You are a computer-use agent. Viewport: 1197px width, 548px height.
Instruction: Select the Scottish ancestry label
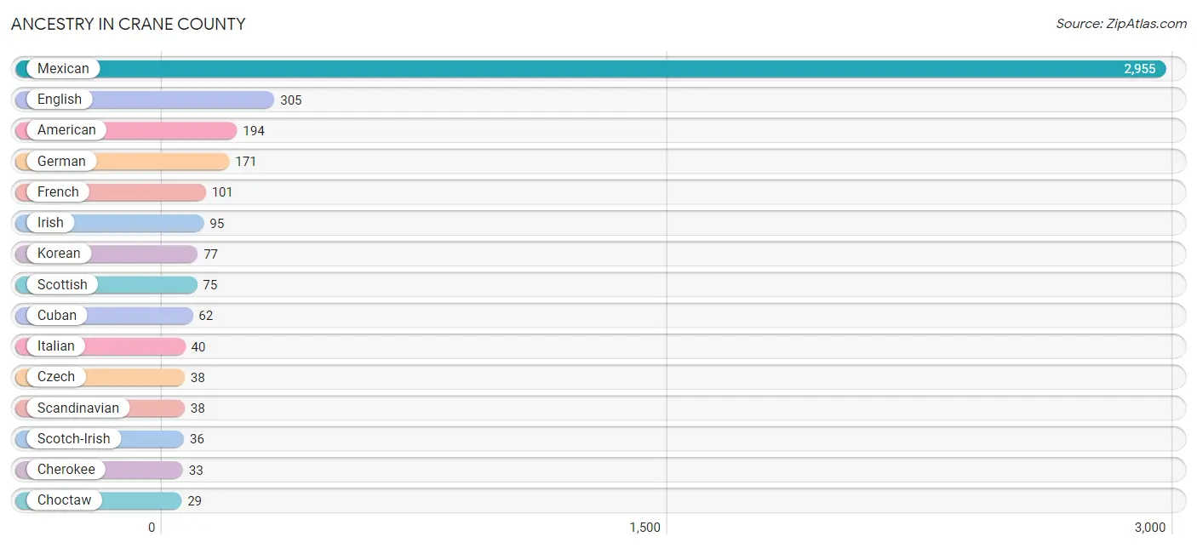(62, 284)
